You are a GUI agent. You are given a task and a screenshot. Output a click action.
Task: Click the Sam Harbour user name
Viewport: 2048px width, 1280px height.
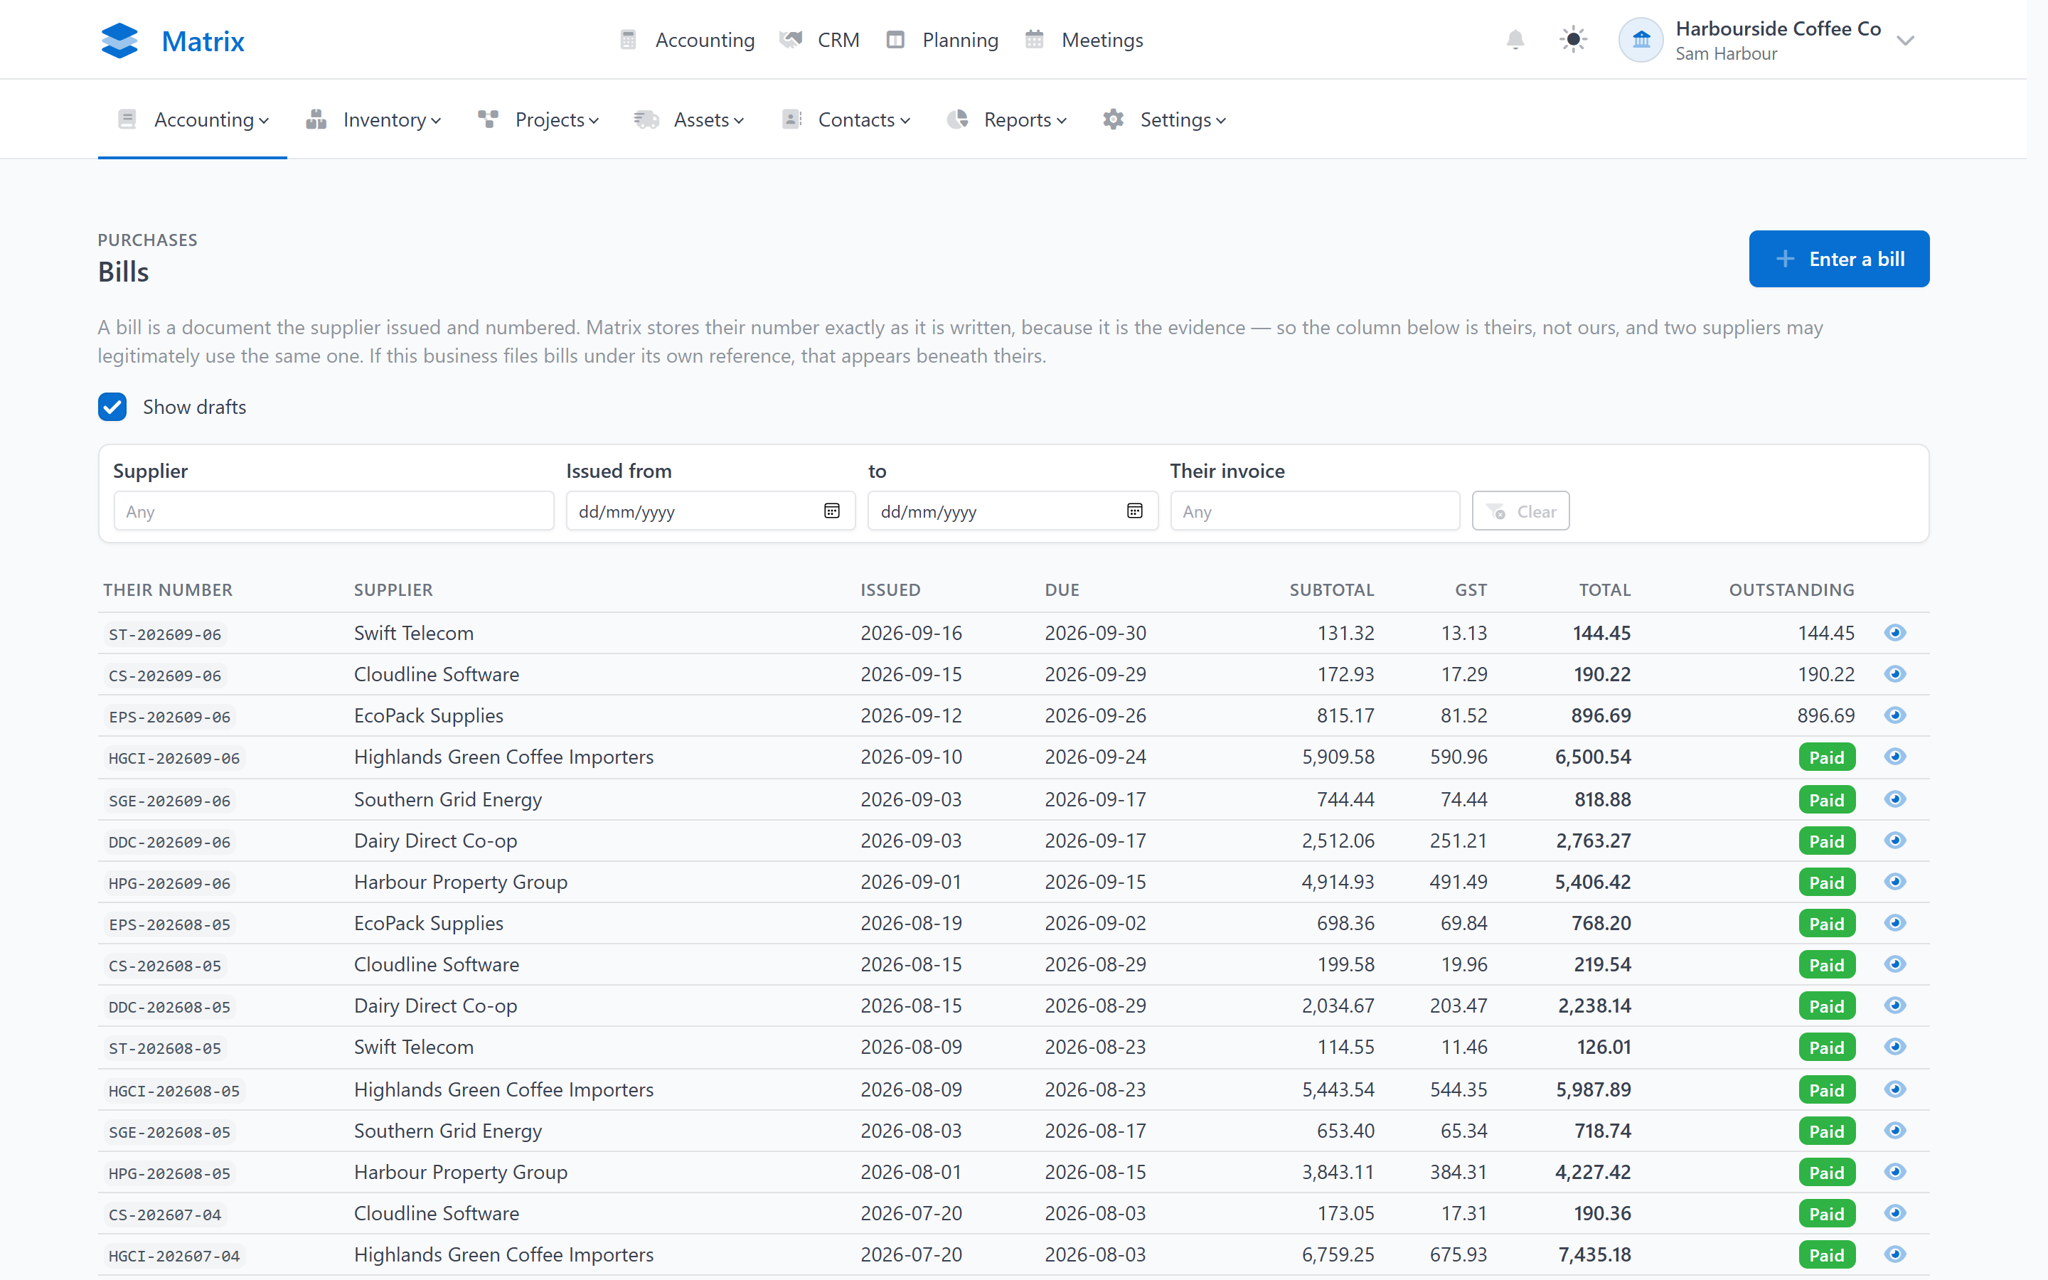click(x=1727, y=54)
